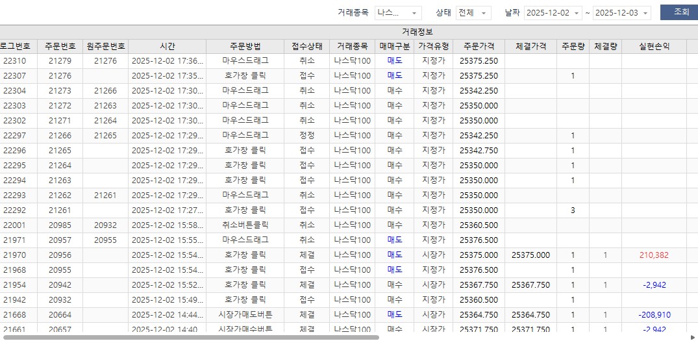Select original order number cell 21263

tap(105, 106)
